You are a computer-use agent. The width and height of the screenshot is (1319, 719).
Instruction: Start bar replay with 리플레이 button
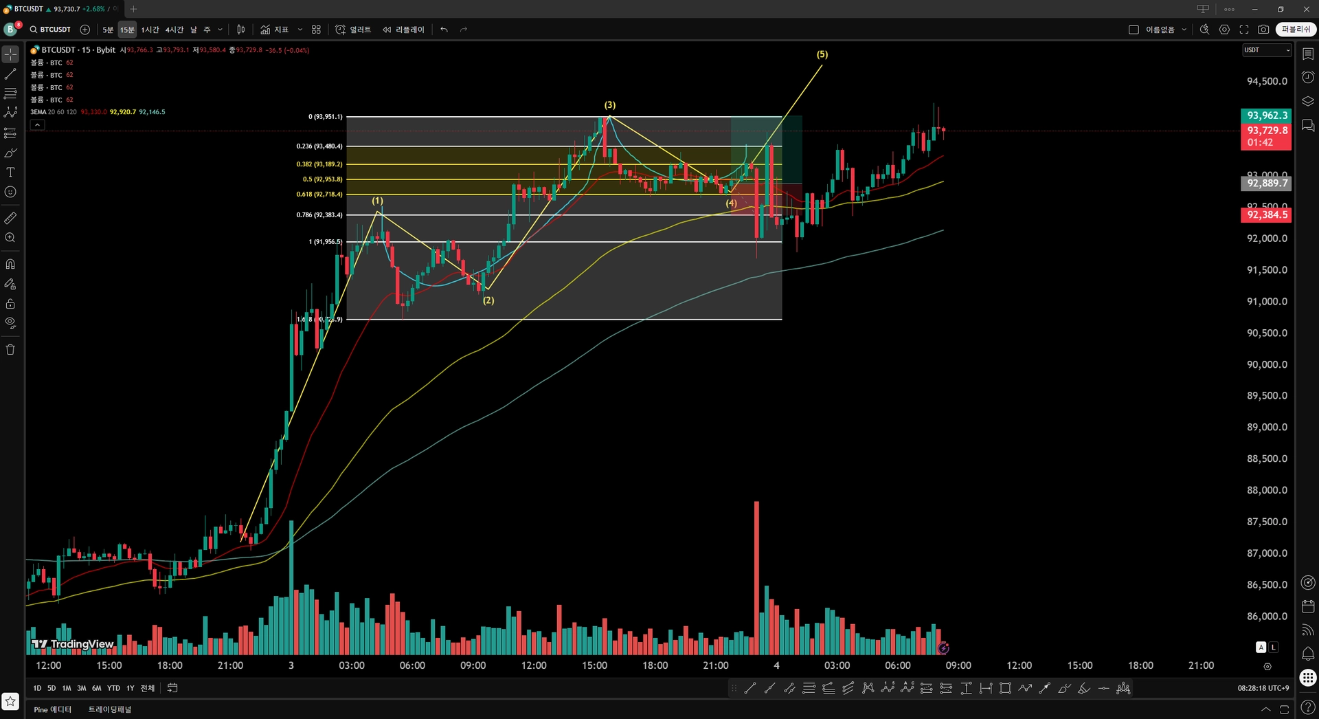[x=403, y=30]
